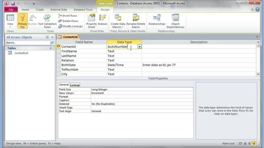Image resolution: width=264 pixels, height=148 pixels.
Task: Open Object Dependencies
Action: 175,21
